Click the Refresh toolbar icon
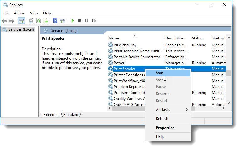237x146 pixels. [x=38, y=21]
